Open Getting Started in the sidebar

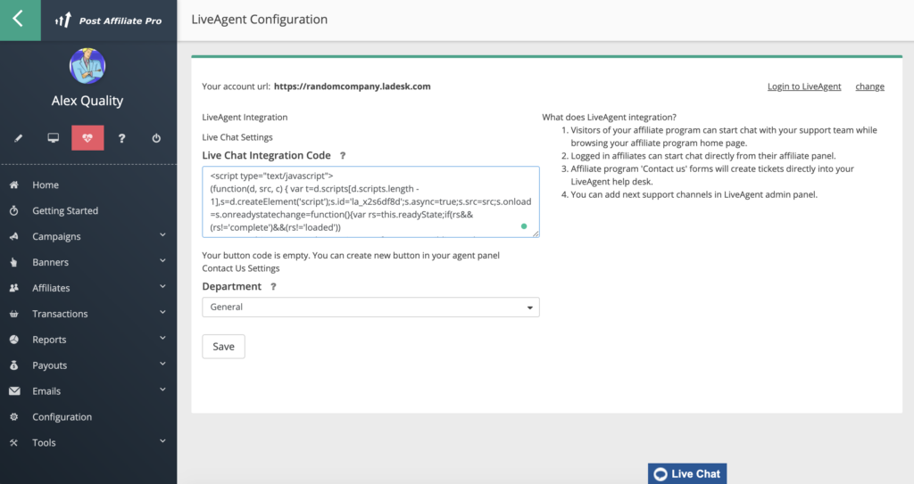[x=65, y=211]
